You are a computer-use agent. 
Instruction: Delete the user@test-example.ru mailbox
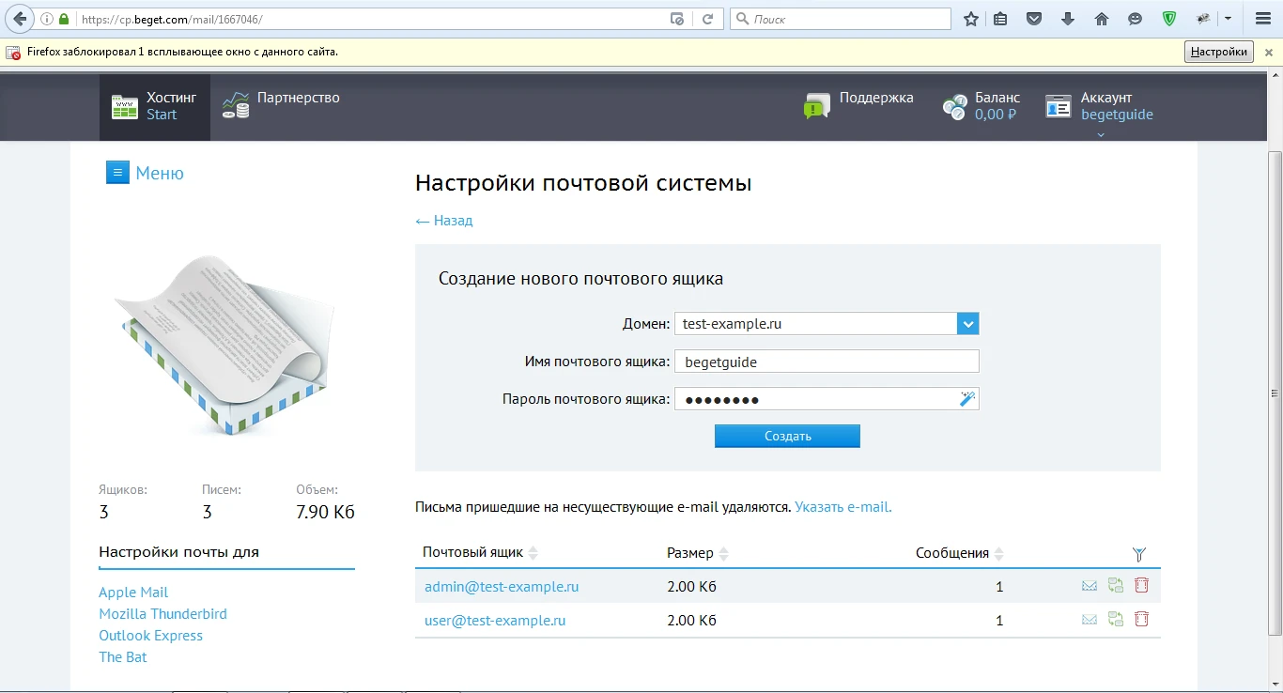coord(1141,619)
